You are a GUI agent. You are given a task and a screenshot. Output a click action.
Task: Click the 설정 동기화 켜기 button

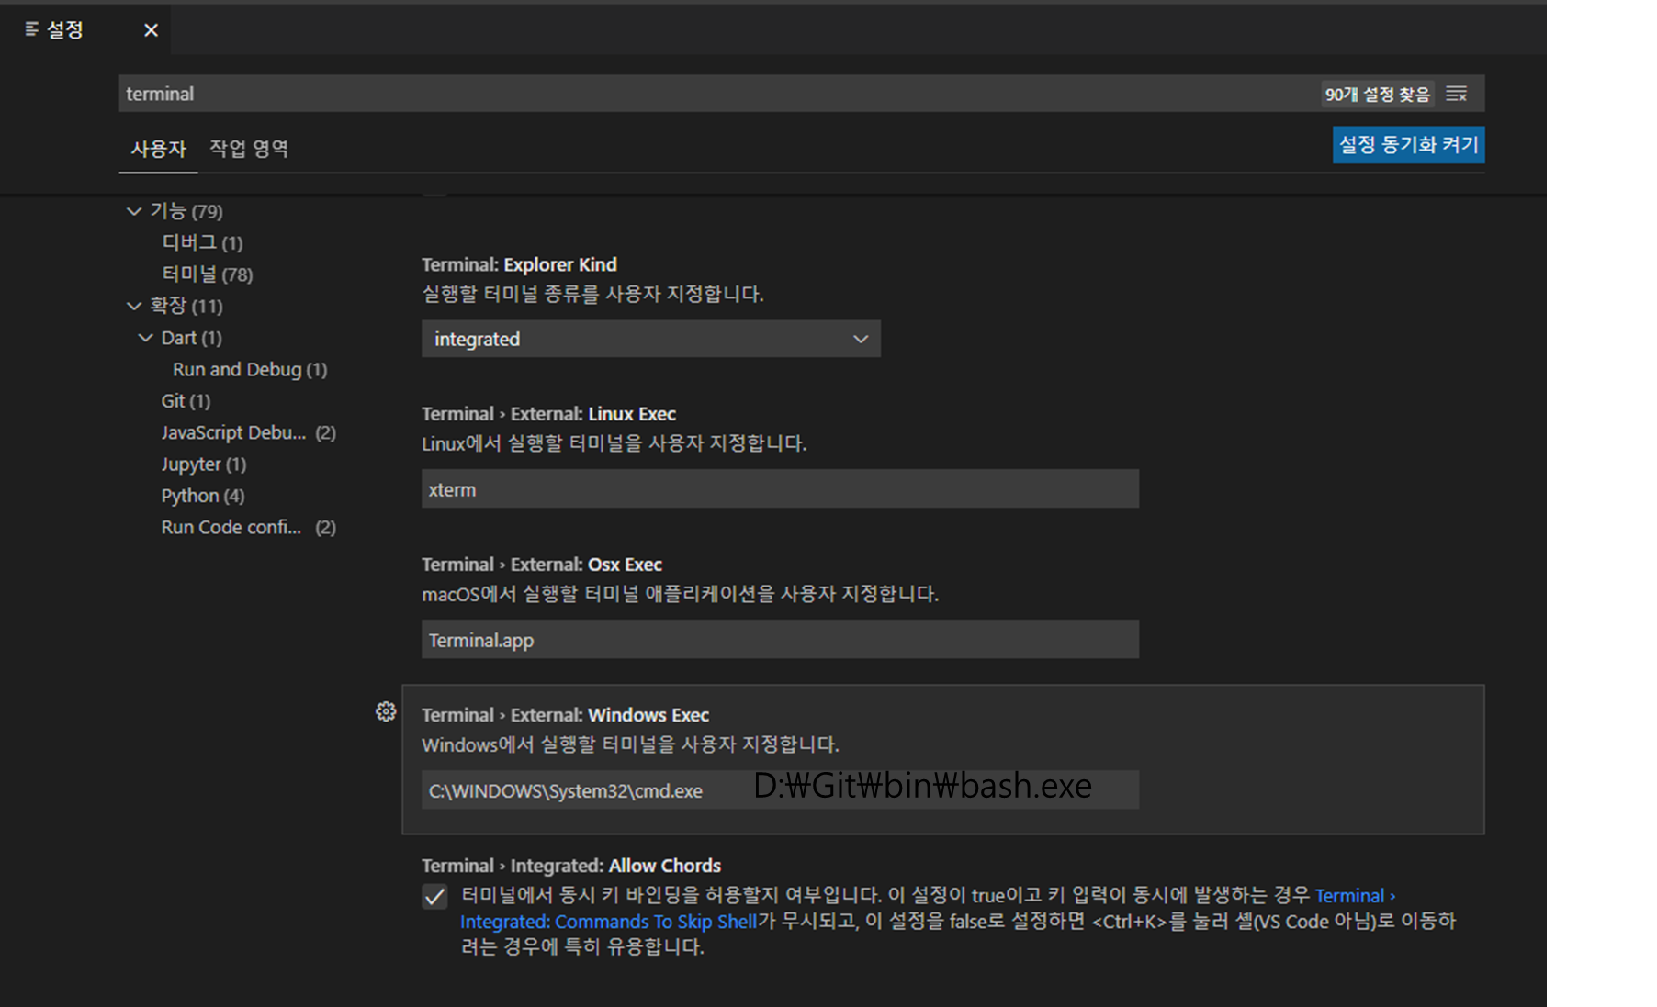pyautogui.click(x=1408, y=145)
